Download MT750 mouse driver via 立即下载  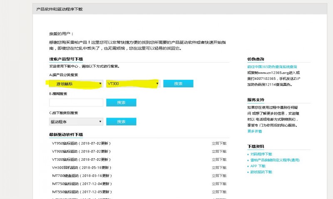pos(219,184)
